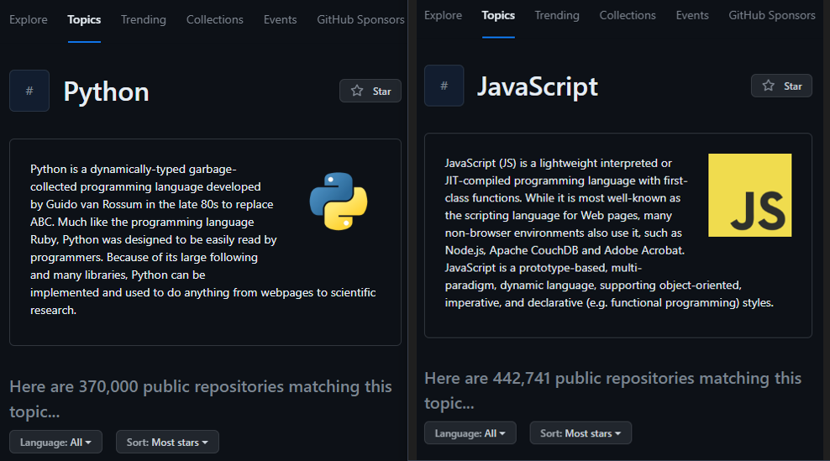Image resolution: width=830 pixels, height=461 pixels.
Task: Open GitHub Sponsors tab in Python window
Action: (x=360, y=19)
